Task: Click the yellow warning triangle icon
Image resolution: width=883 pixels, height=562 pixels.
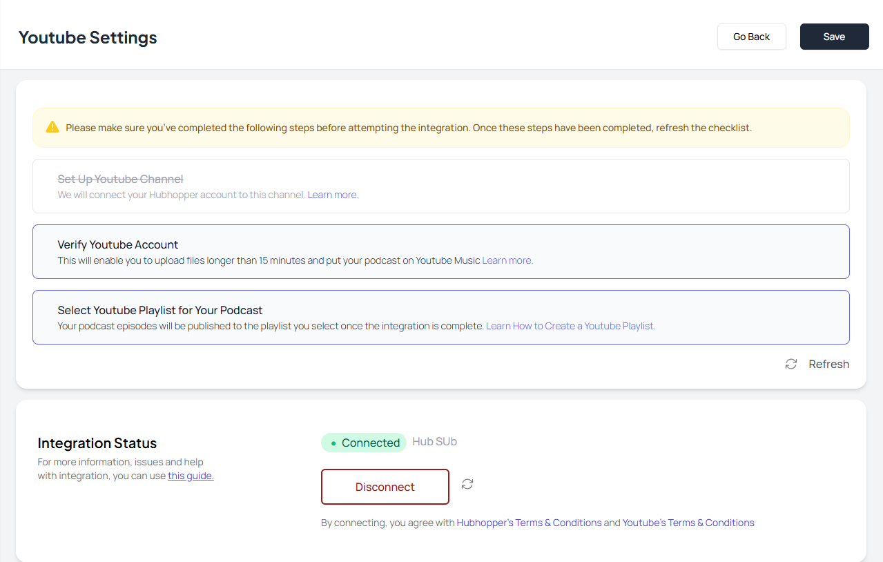Action: (x=52, y=127)
